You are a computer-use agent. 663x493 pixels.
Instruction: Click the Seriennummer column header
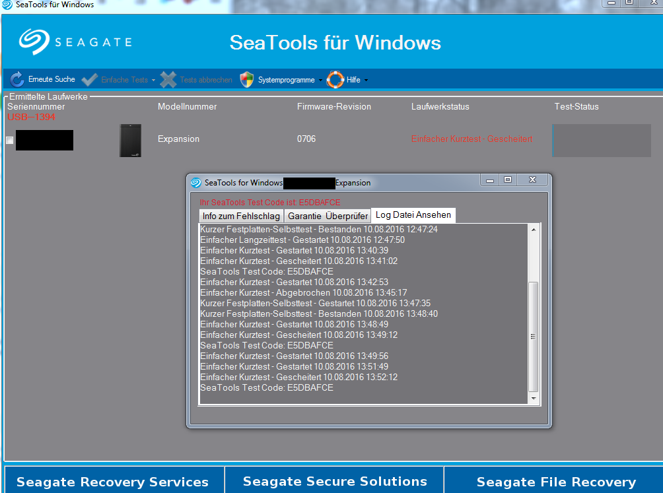pyautogui.click(x=36, y=107)
